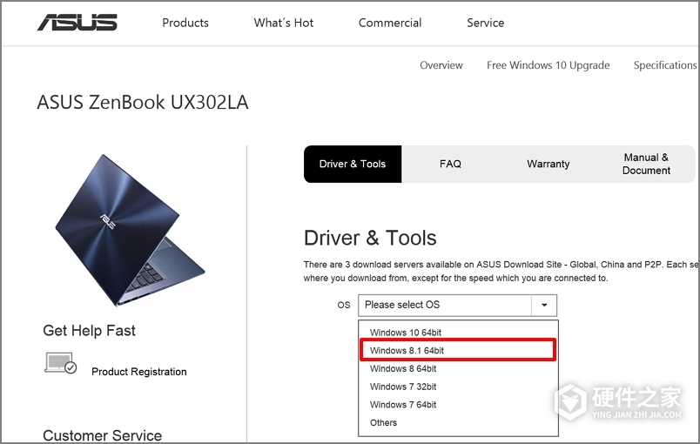Click the ASUS logo in header
Viewport: 700px width, 444px height.
77,23
